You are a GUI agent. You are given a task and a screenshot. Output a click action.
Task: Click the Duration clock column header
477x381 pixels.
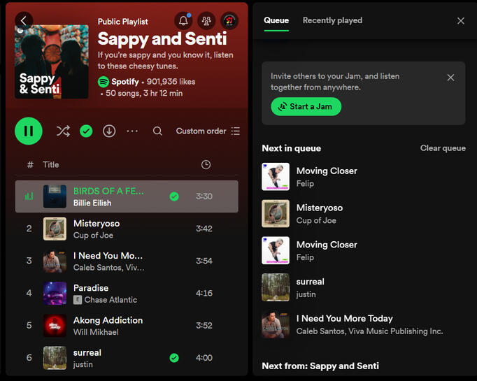click(x=206, y=164)
